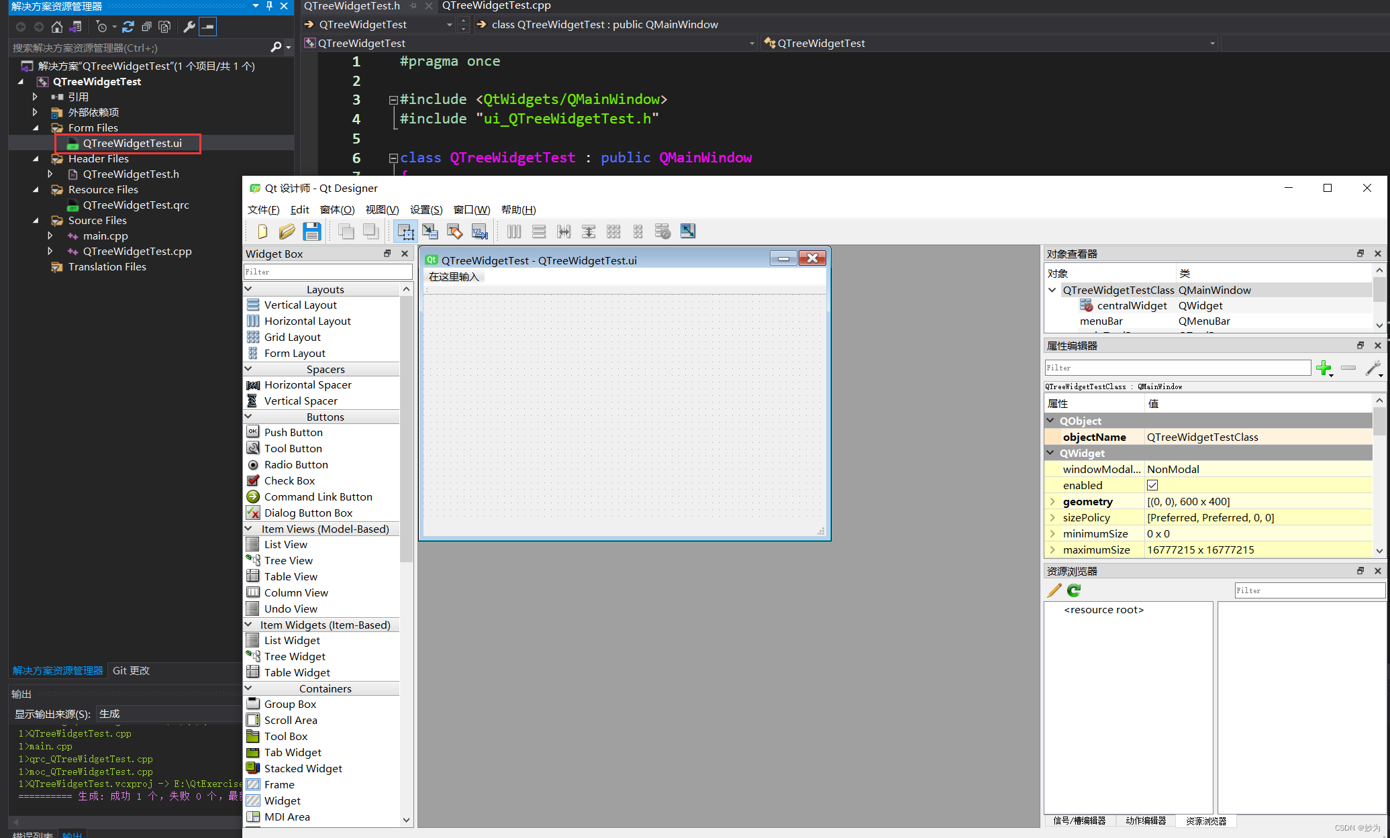Image resolution: width=1390 pixels, height=838 pixels.
Task: Select Tree Widget in Widget Box
Action: pyautogui.click(x=295, y=656)
